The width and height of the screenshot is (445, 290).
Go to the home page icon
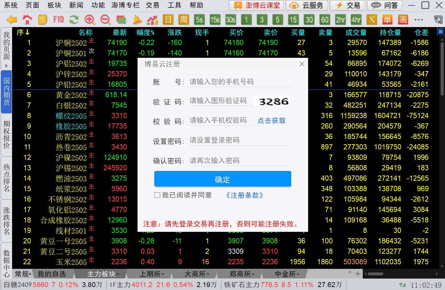click(27, 20)
